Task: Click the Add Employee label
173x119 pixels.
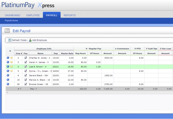Action: 40,40
